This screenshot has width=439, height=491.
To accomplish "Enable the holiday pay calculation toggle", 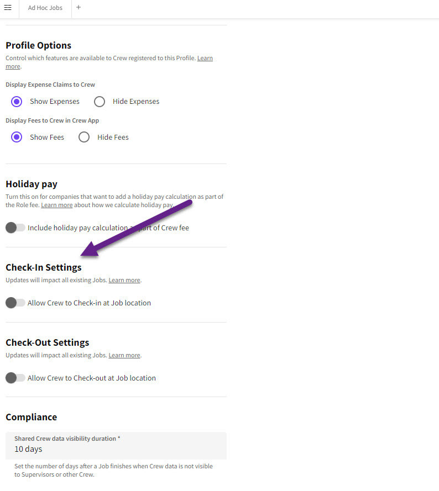I will 15,228.
